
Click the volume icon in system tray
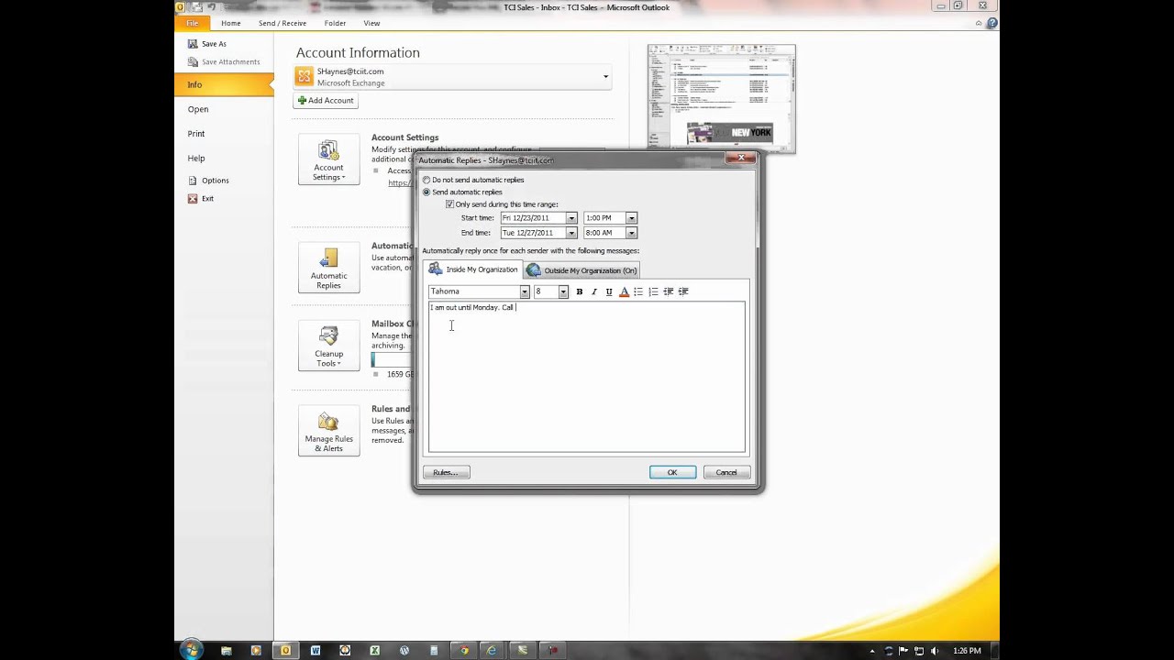935,651
